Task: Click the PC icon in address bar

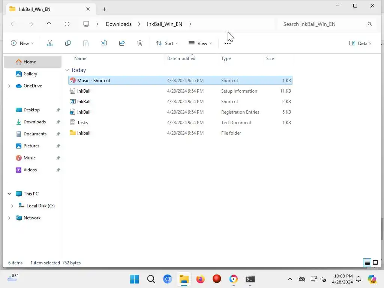Action: [x=86, y=24]
